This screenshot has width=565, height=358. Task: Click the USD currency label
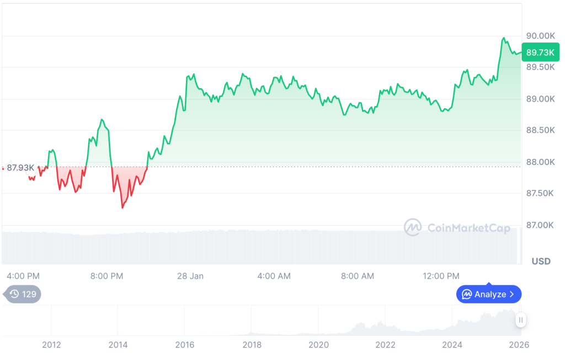tap(541, 261)
